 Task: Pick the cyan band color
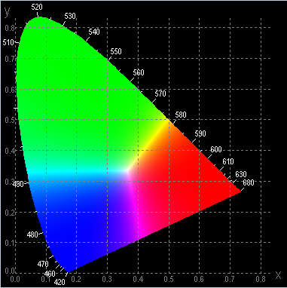click(75, 173)
